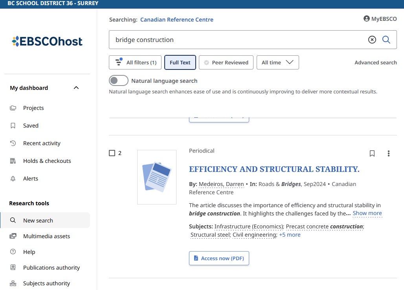Click the Recent activity history icon
This screenshot has width=404, height=290.
coord(13,143)
